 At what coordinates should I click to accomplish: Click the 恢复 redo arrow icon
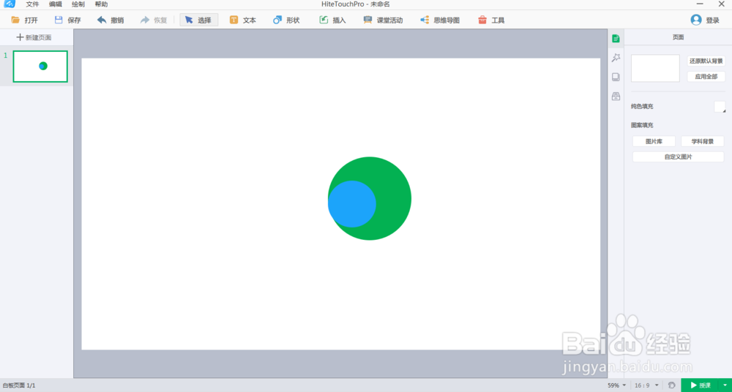click(x=145, y=20)
